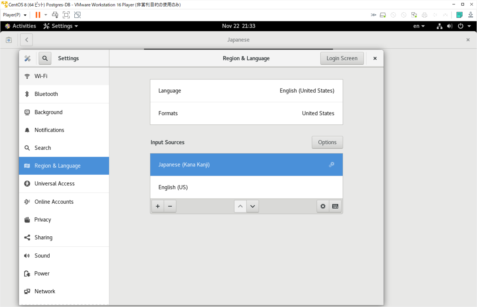
Task: Select Japanese (Kana Kanji) input source
Action: pos(246,164)
